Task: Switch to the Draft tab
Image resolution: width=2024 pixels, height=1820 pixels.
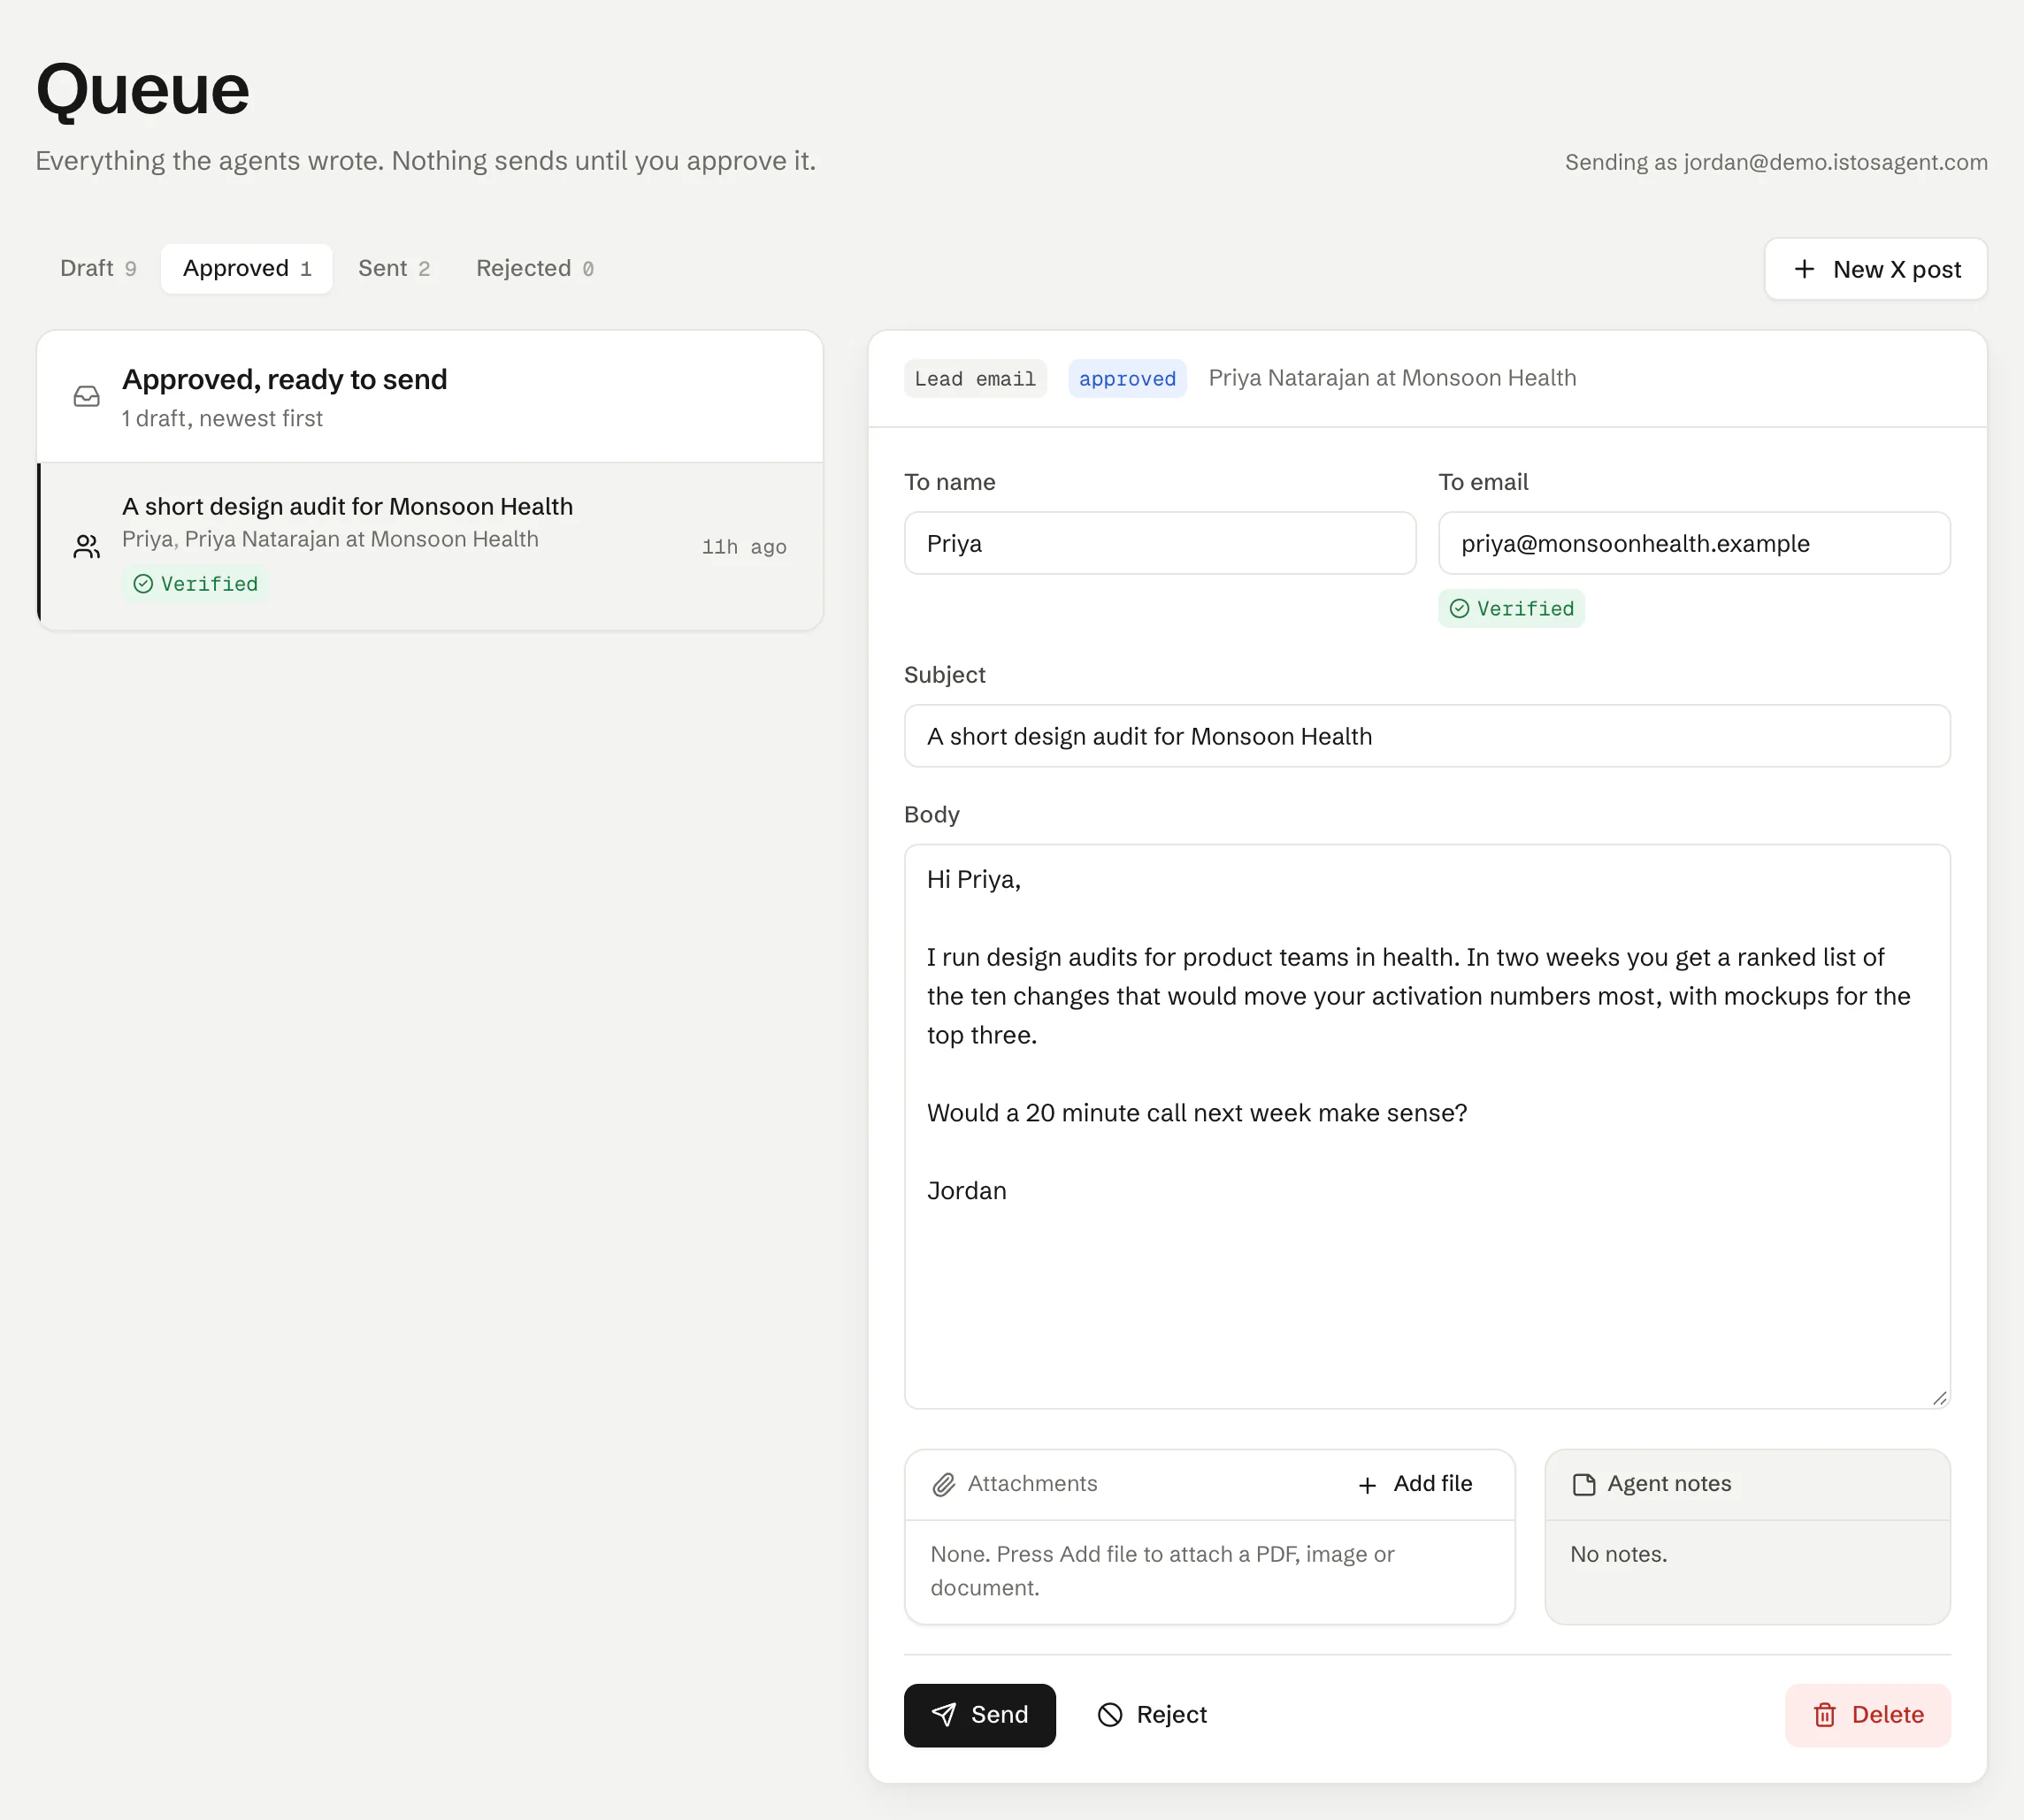Action: point(97,269)
